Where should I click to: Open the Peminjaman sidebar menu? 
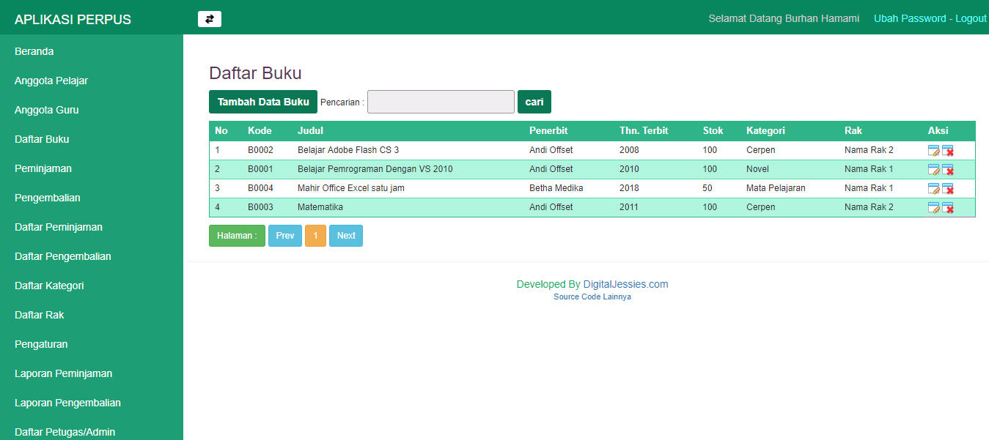coord(43,168)
